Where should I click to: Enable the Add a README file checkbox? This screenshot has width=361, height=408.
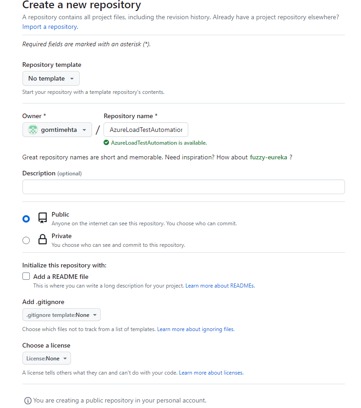click(26, 277)
